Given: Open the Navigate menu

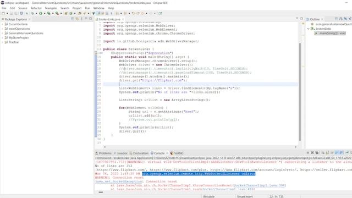Looking at the screenshot, I should pos(51,8).
